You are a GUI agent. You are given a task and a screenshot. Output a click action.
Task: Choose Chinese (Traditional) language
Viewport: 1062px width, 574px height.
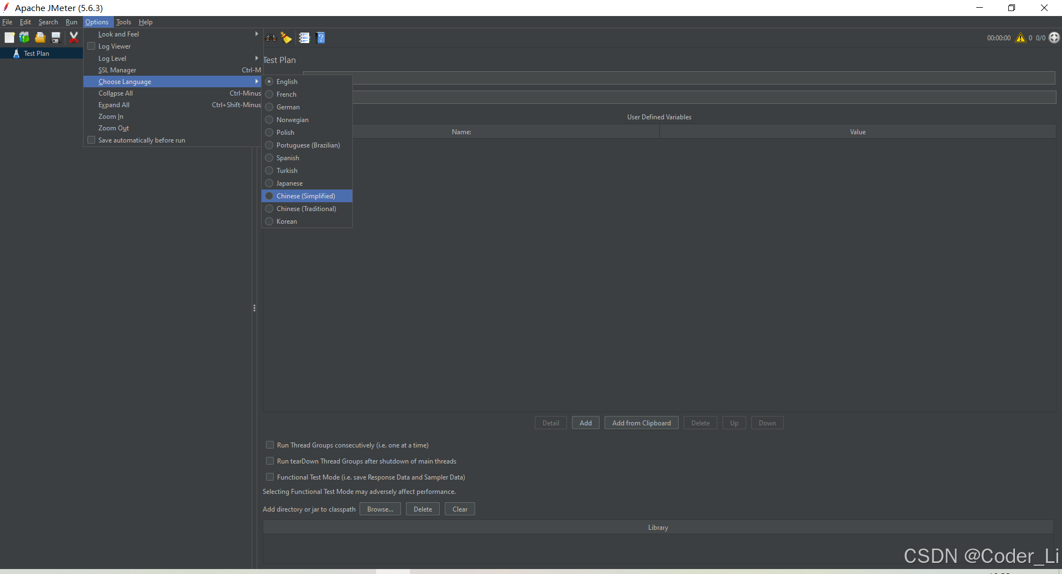pos(307,209)
